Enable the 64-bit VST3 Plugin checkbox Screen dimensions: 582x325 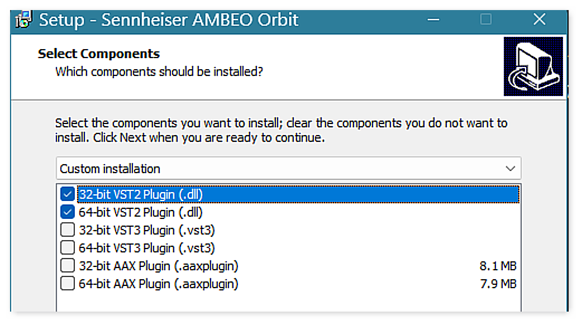[68, 247]
